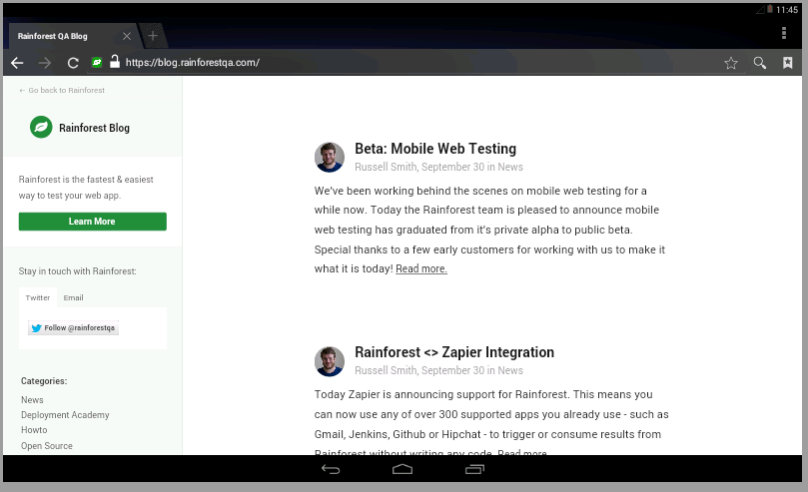
Task: Click the green Learn More button
Action: pyautogui.click(x=93, y=222)
